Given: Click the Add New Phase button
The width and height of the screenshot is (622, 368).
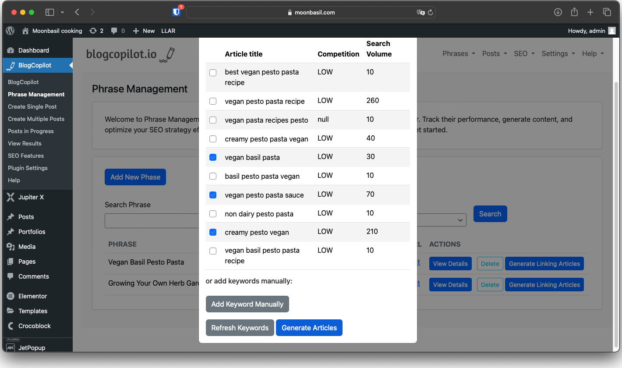Looking at the screenshot, I should [135, 177].
